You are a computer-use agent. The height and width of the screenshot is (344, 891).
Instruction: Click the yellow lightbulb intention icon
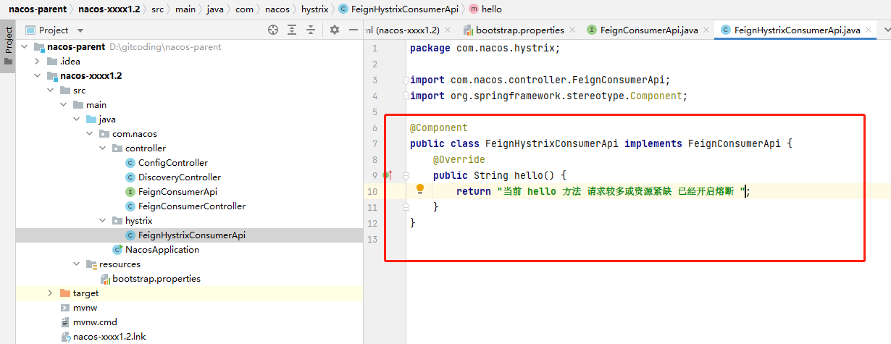419,190
